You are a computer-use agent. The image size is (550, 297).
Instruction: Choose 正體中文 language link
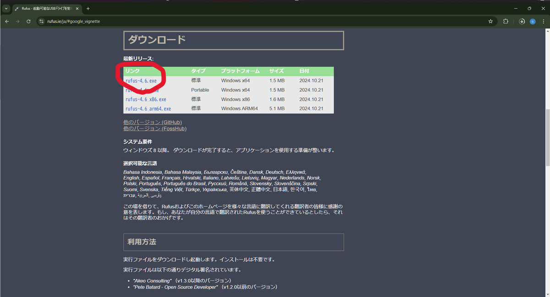tap(260, 189)
